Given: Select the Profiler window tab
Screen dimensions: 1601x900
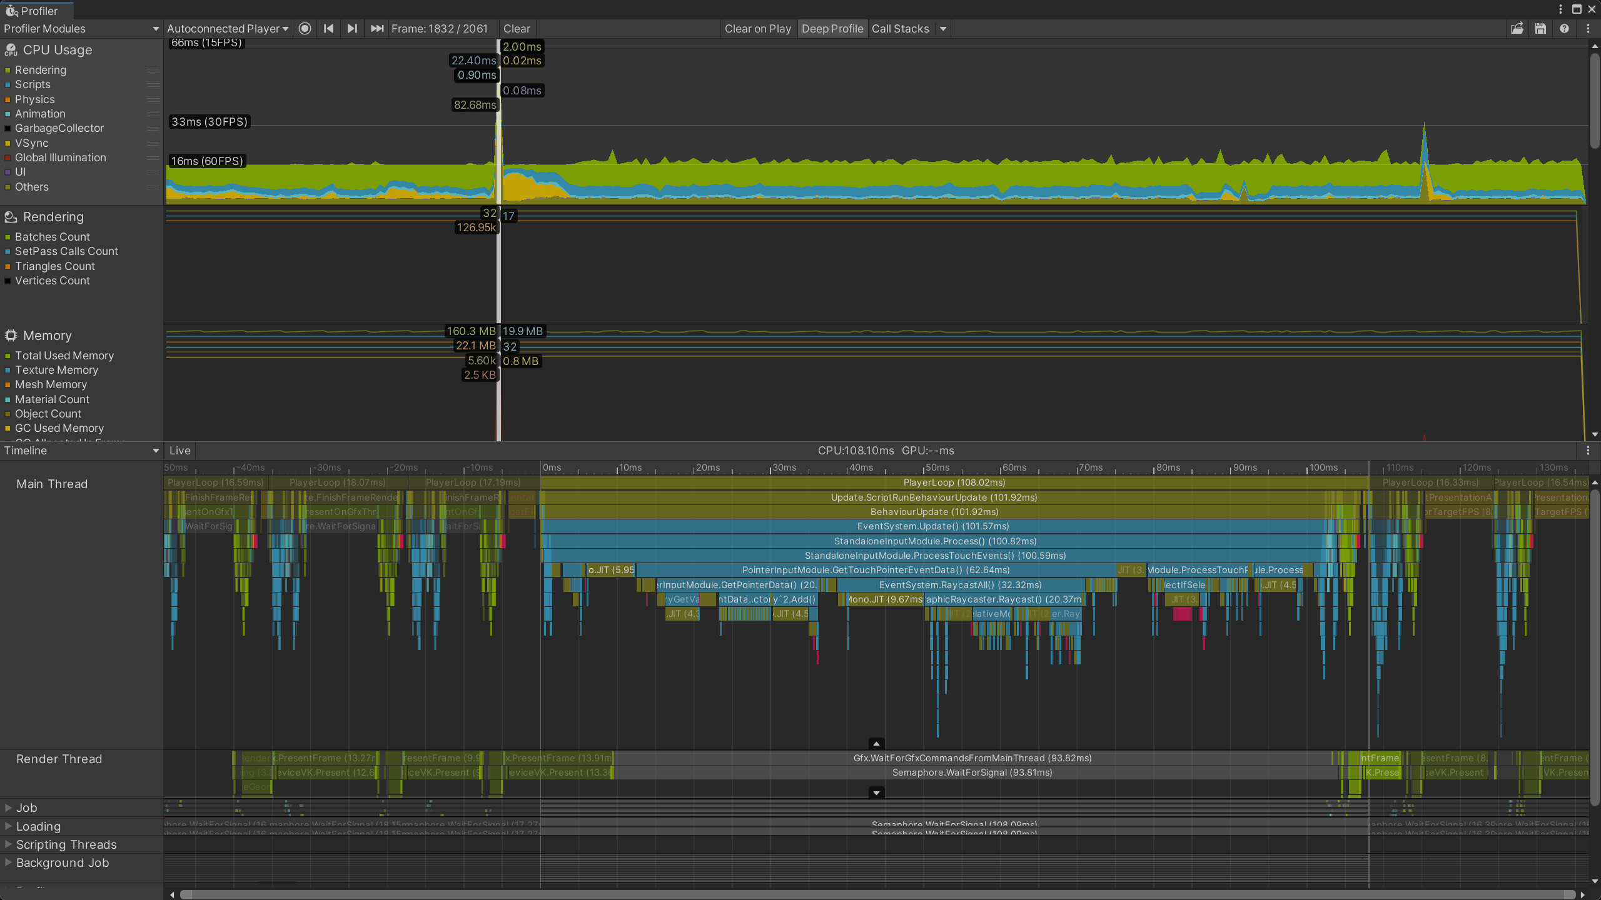Looking at the screenshot, I should 38,11.
